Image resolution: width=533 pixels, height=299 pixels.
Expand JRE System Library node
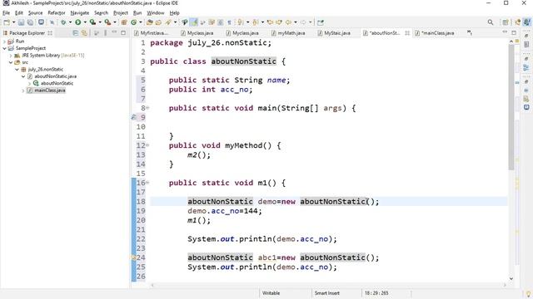(x=11, y=56)
